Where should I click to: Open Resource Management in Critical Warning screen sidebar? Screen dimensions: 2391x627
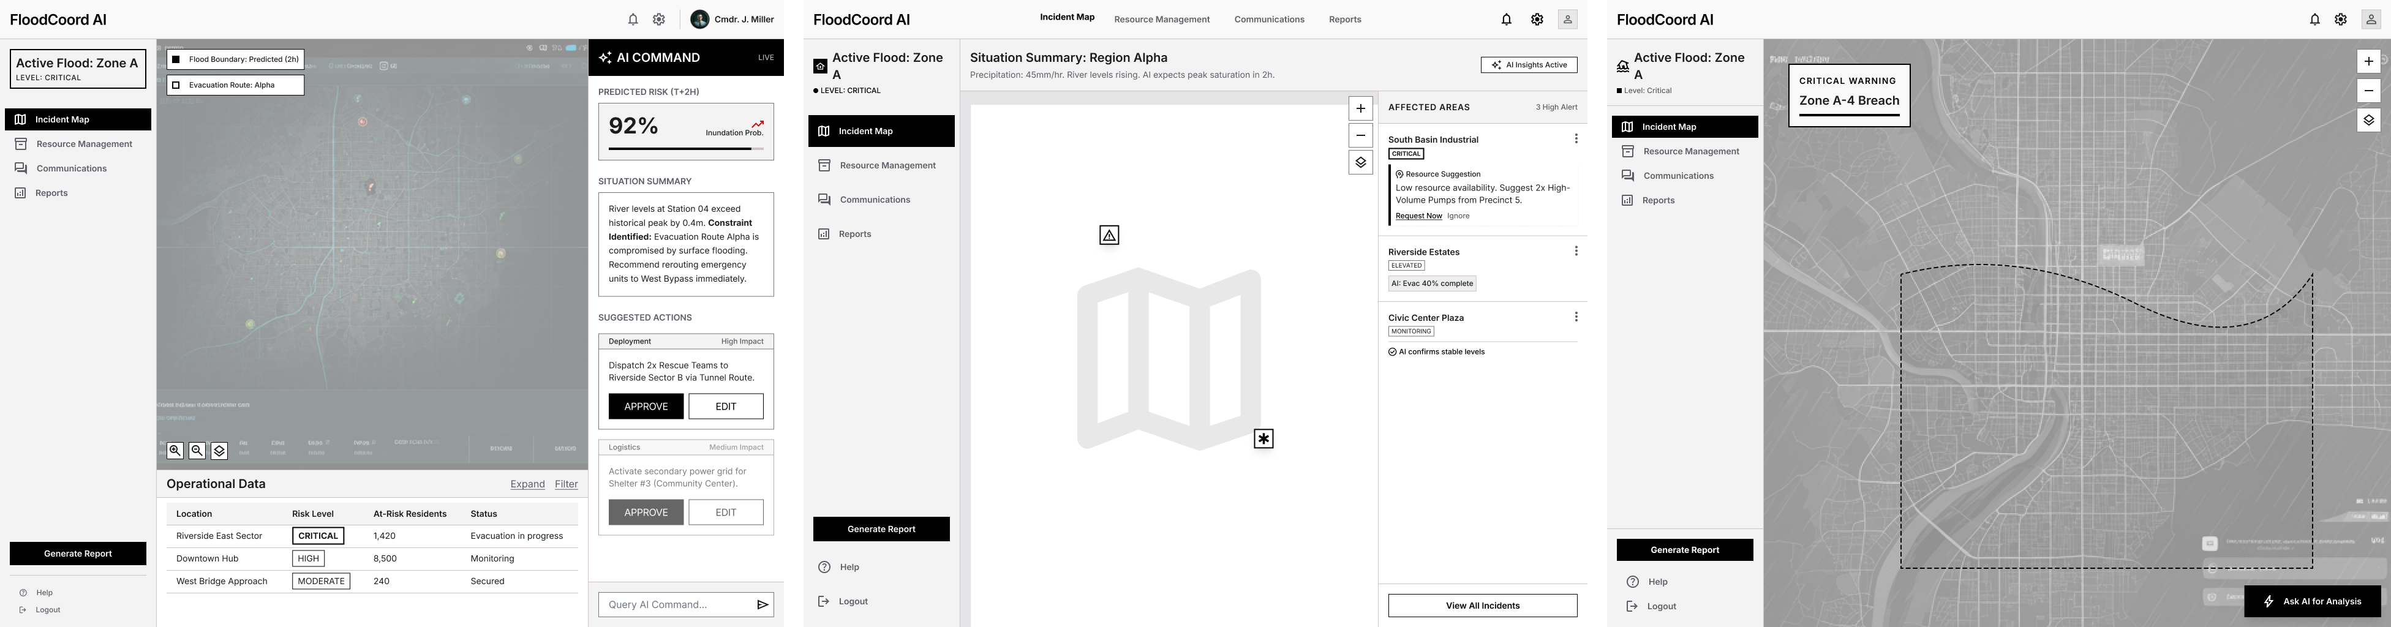[1685, 151]
